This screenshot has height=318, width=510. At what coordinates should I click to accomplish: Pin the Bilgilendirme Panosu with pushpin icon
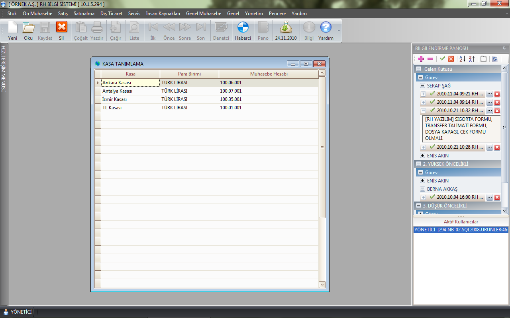click(x=504, y=48)
